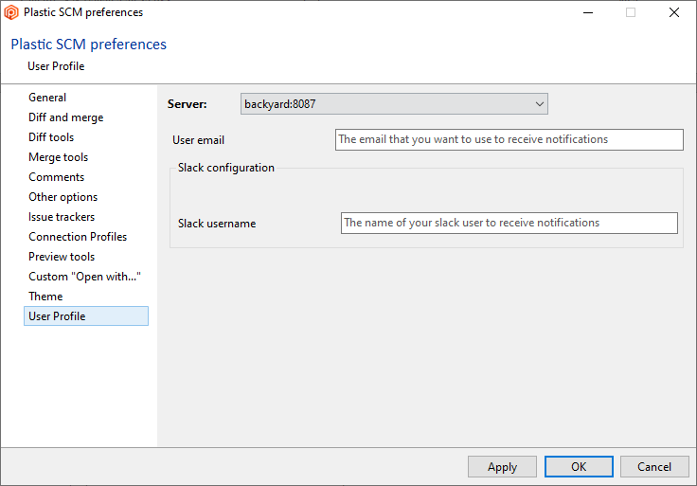Cancel the preferences dialog
Screen dimensions: 697x486
[x=654, y=467]
